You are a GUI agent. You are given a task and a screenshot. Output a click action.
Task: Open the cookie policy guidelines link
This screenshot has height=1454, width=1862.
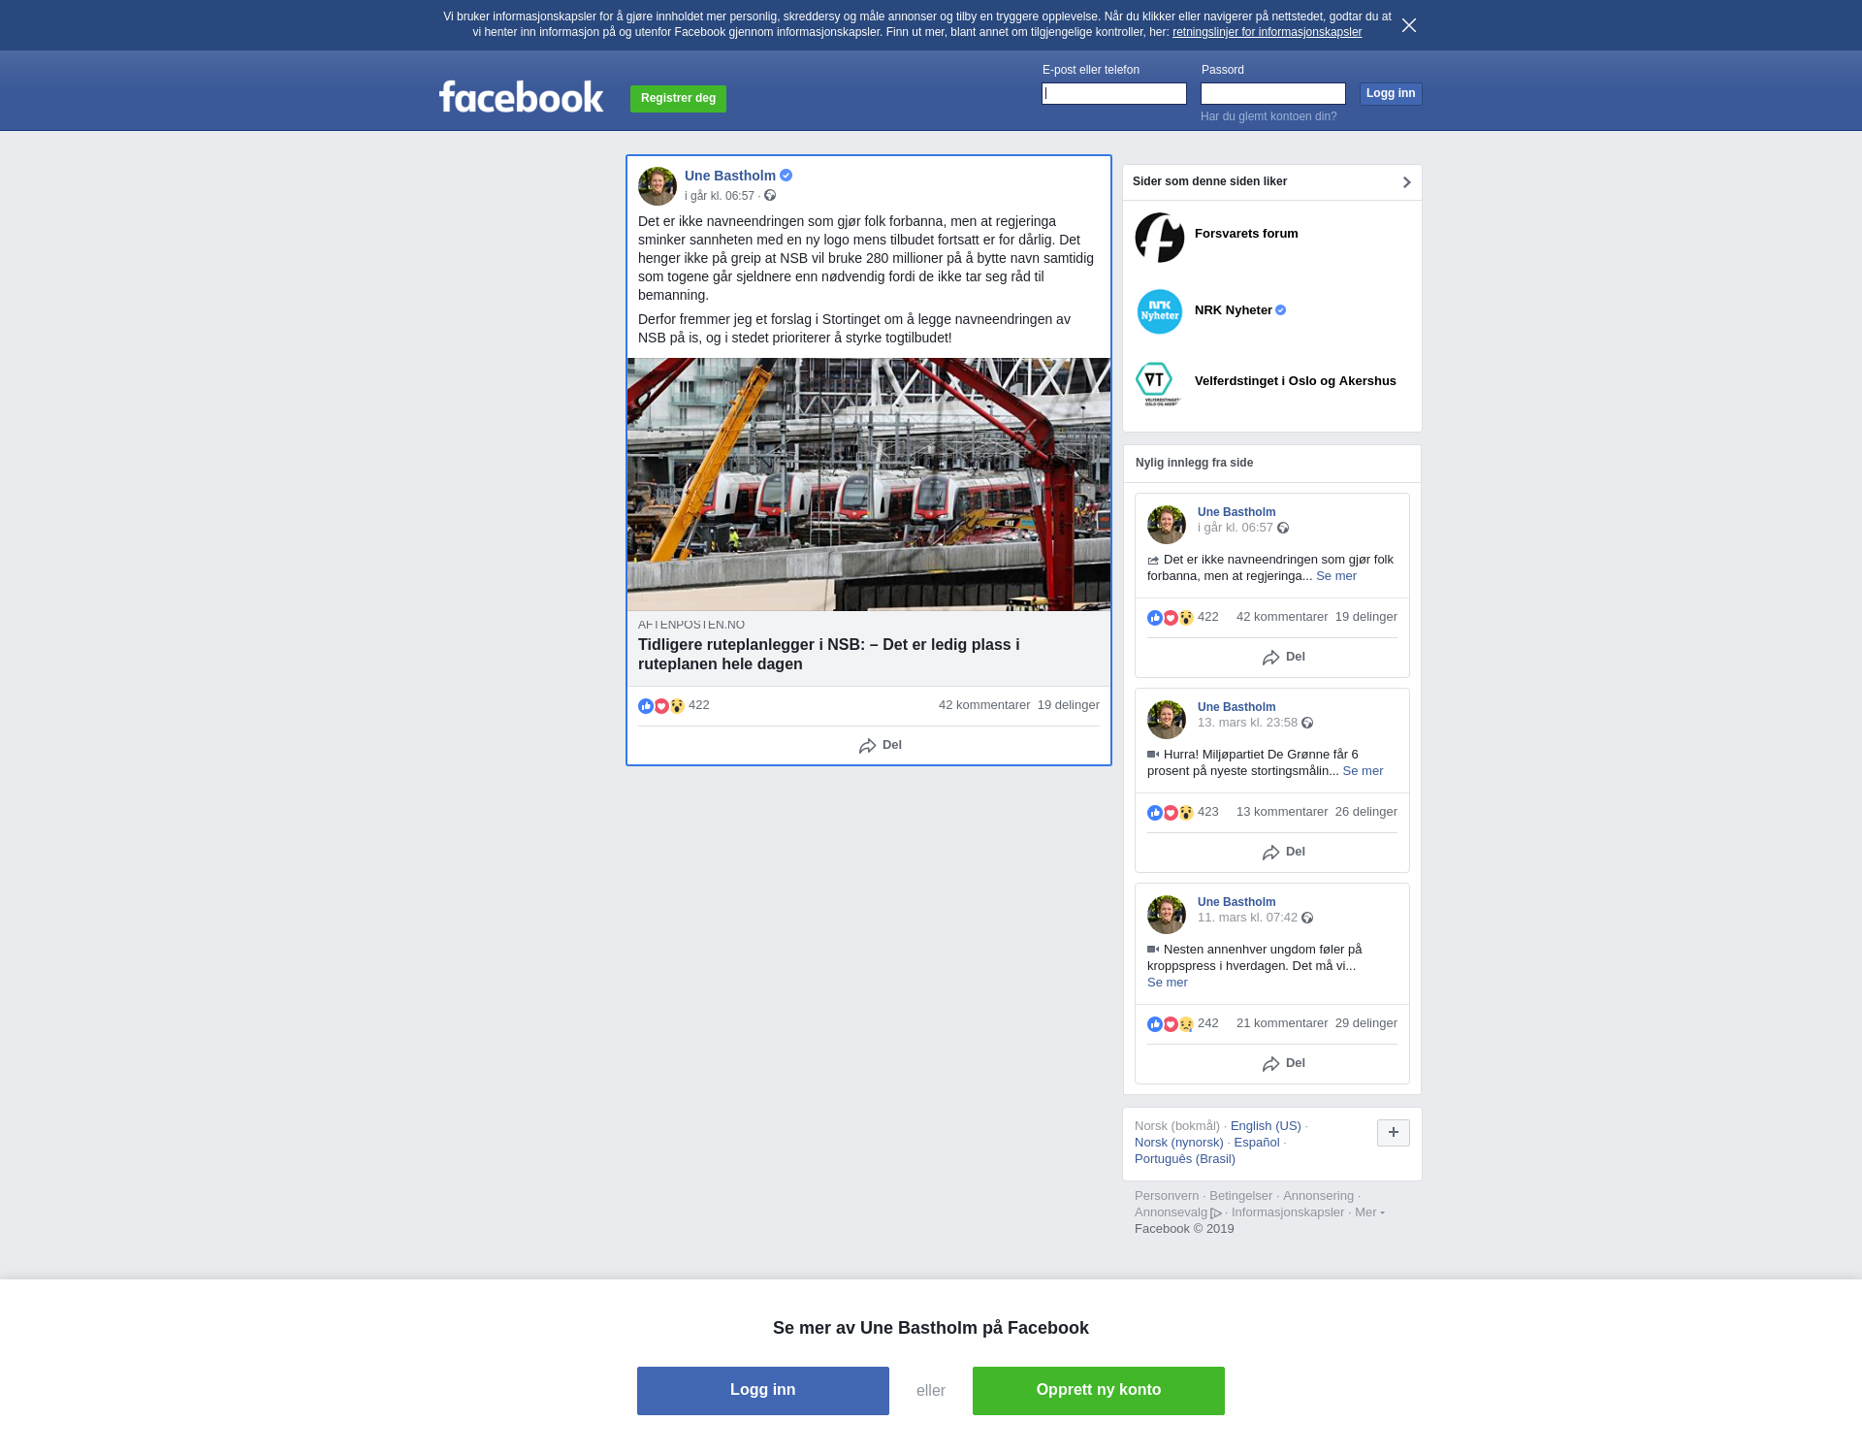(x=1267, y=32)
